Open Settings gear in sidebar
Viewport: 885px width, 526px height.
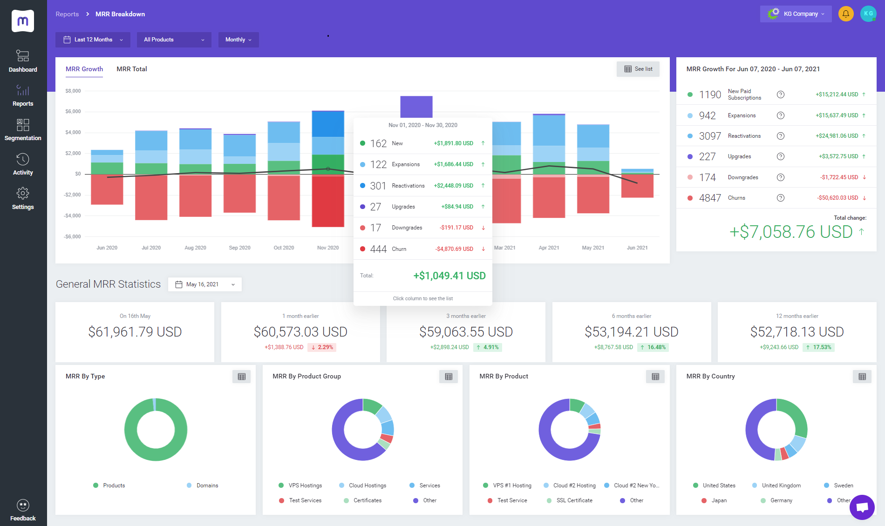(x=23, y=198)
